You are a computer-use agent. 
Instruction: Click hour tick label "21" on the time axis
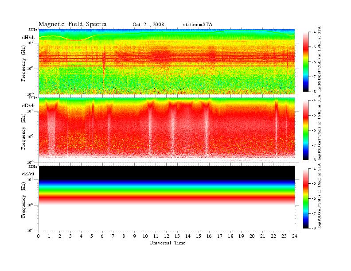pyautogui.click(x=262, y=236)
